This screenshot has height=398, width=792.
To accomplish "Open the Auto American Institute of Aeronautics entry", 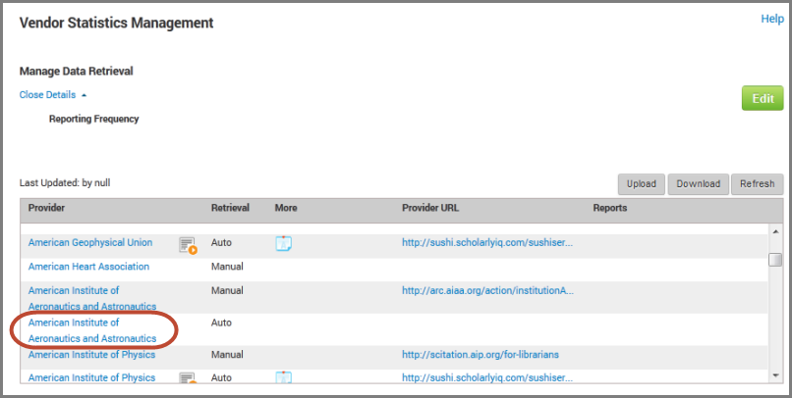I will (x=92, y=330).
